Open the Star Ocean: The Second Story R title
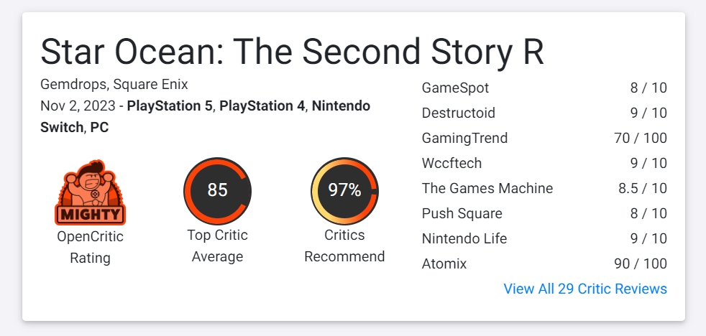The height and width of the screenshot is (336, 706). pos(292,51)
